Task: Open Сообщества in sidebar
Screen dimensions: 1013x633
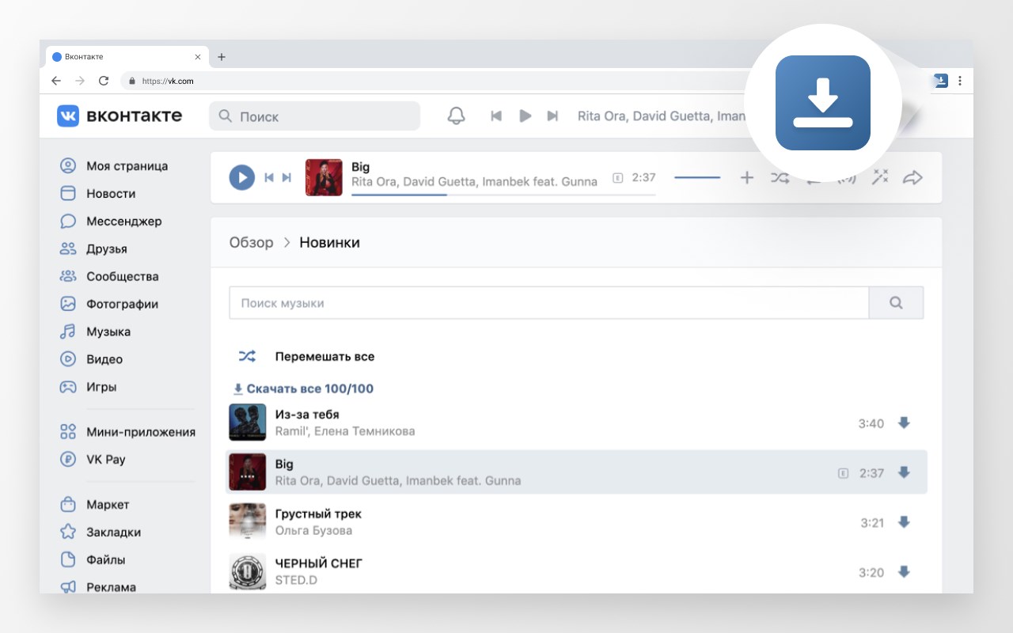Action: [x=109, y=277]
